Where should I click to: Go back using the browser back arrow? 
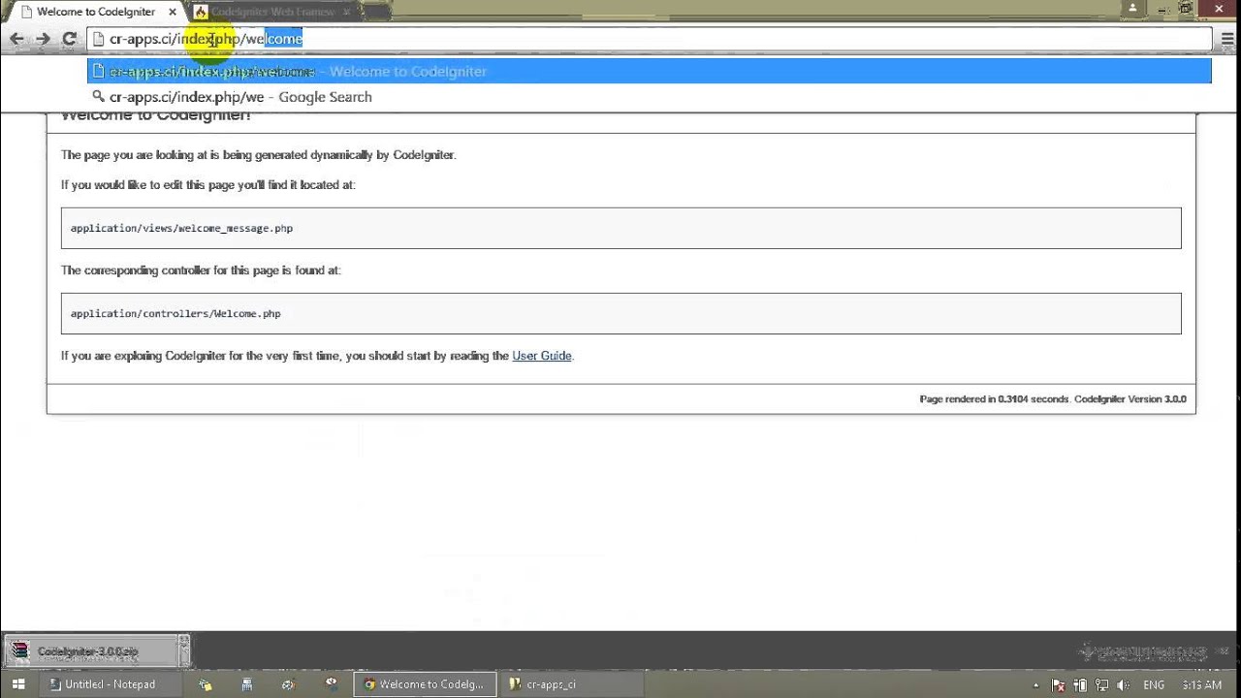point(16,39)
